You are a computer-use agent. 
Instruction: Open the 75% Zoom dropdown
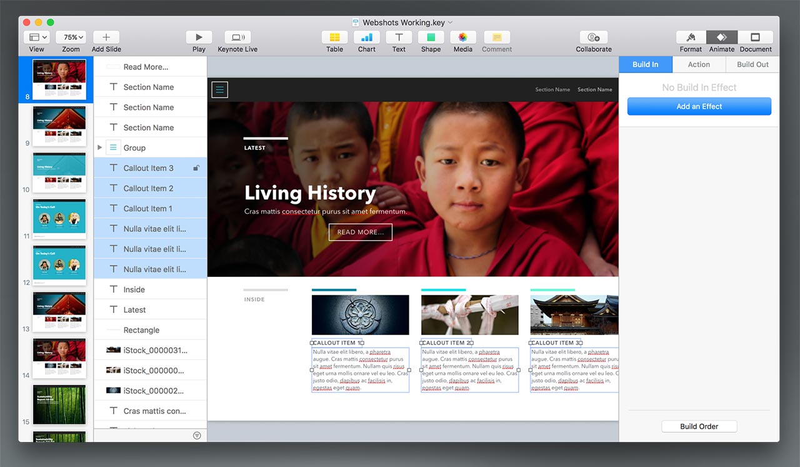[x=71, y=38]
